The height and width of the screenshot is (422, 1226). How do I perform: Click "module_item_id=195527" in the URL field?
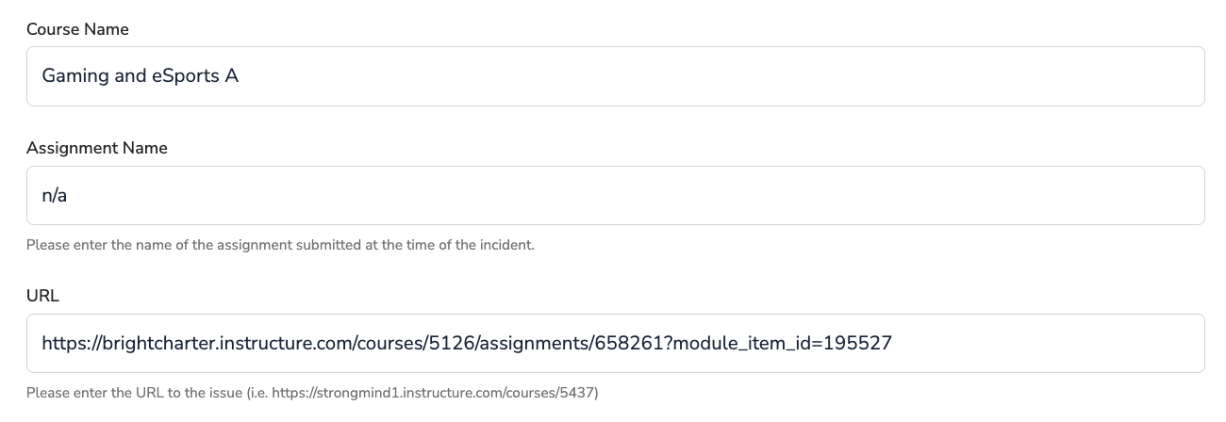tap(779, 343)
